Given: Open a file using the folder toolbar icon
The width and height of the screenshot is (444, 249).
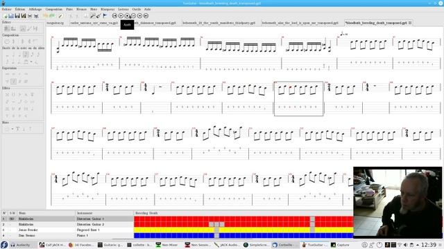Looking at the screenshot, I should [11, 16].
